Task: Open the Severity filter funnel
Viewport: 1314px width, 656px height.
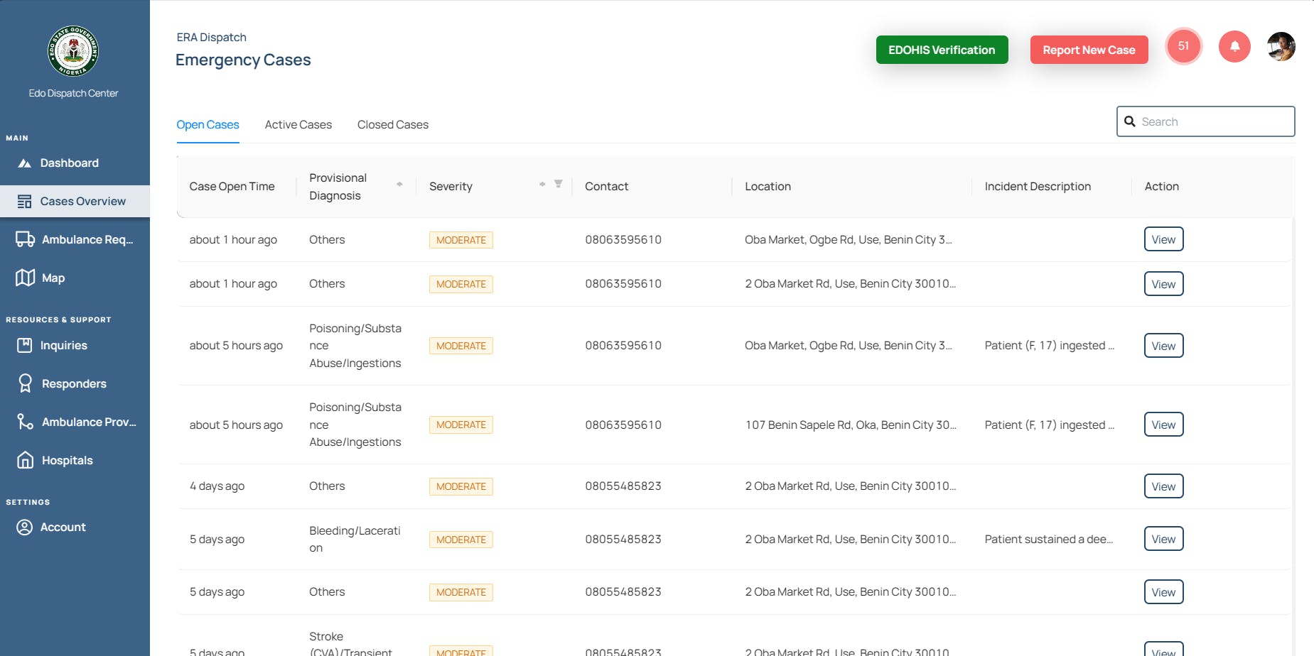Action: coord(559,184)
